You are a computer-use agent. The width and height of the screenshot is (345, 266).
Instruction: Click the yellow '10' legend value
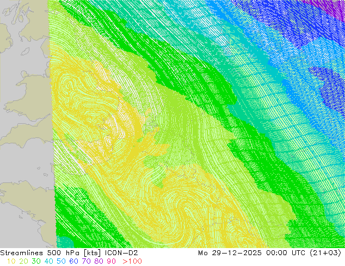coord(11,261)
